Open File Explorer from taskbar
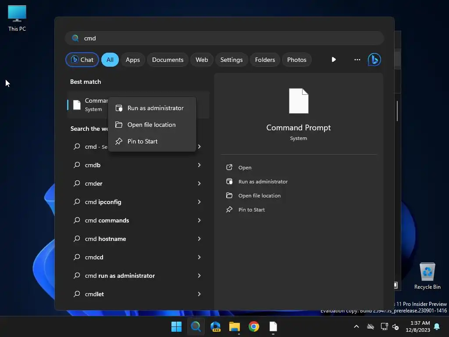Screen dimensions: 449x337 pos(235,326)
